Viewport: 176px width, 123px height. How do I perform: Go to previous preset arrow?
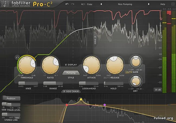(101, 4)
